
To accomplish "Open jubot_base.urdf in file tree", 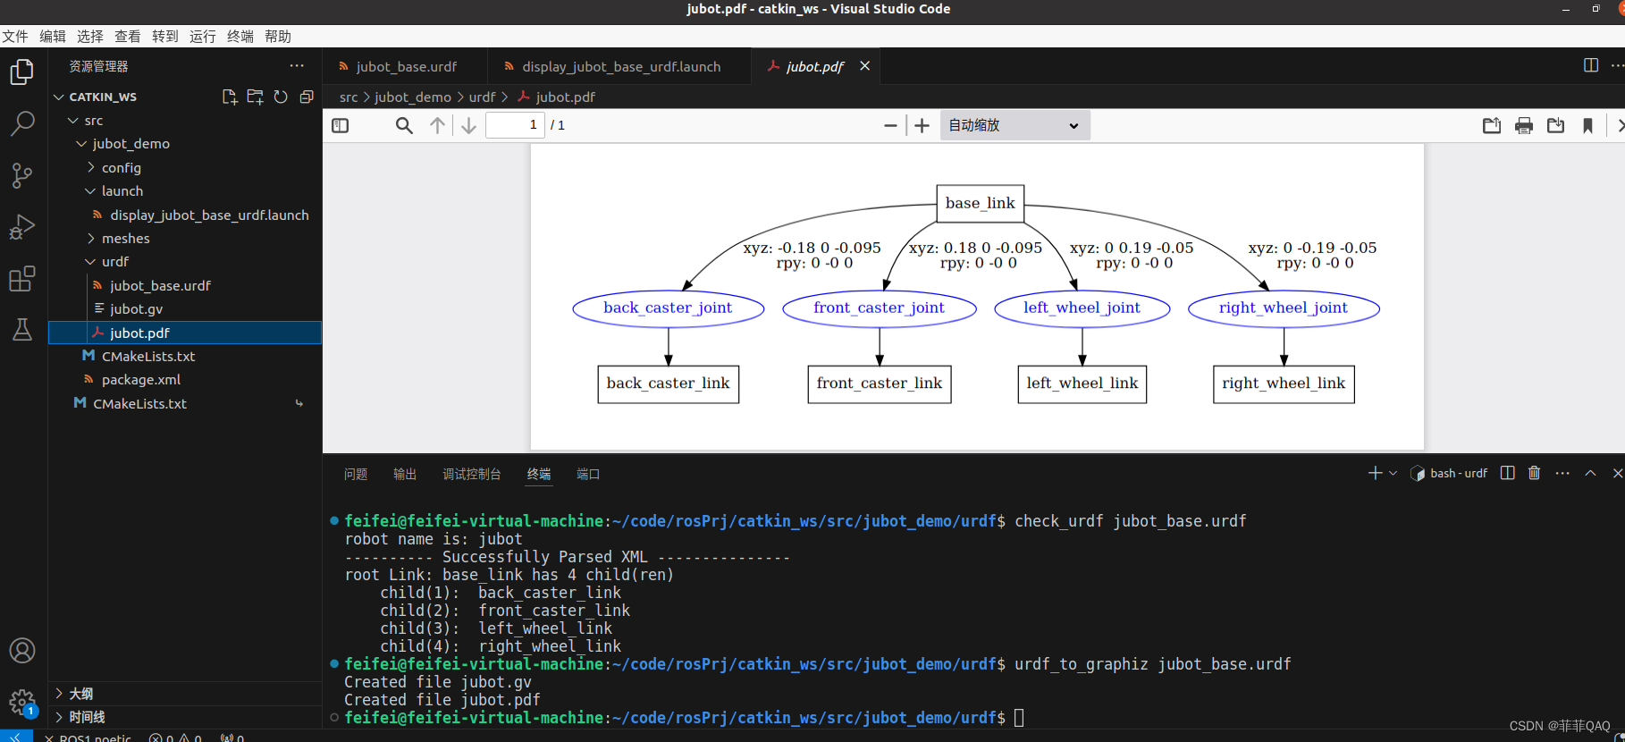I will [160, 285].
